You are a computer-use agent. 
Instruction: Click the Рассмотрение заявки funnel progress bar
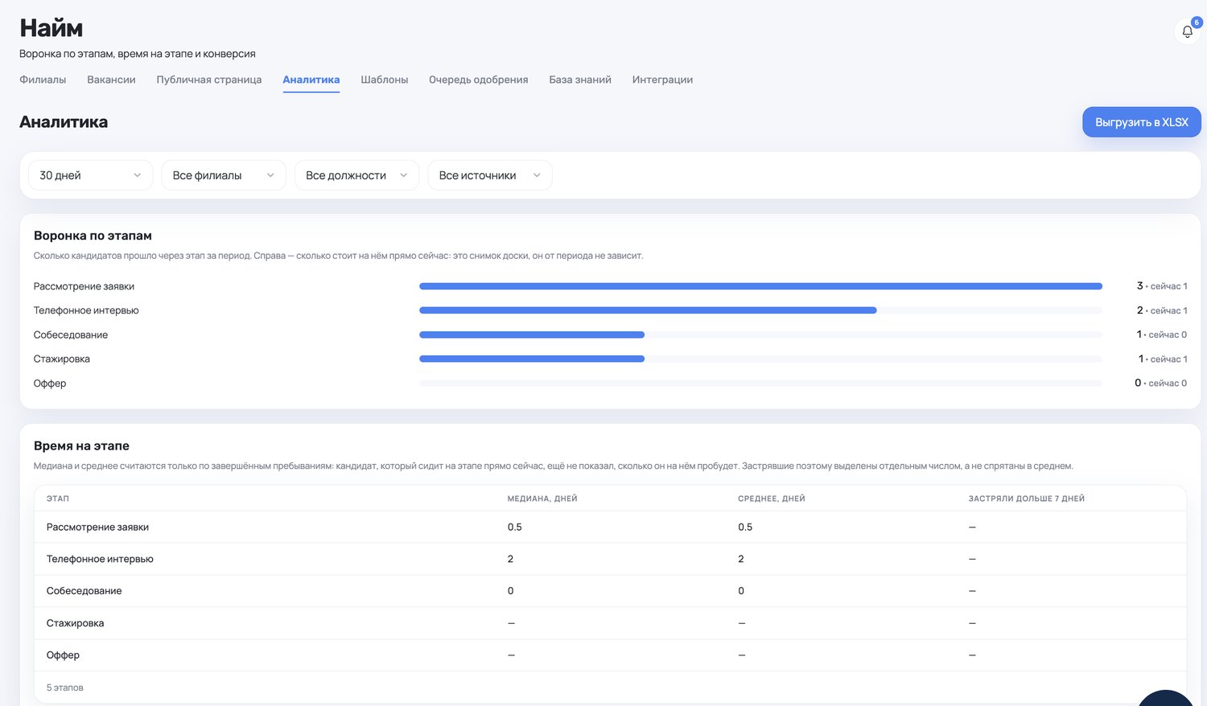click(760, 286)
